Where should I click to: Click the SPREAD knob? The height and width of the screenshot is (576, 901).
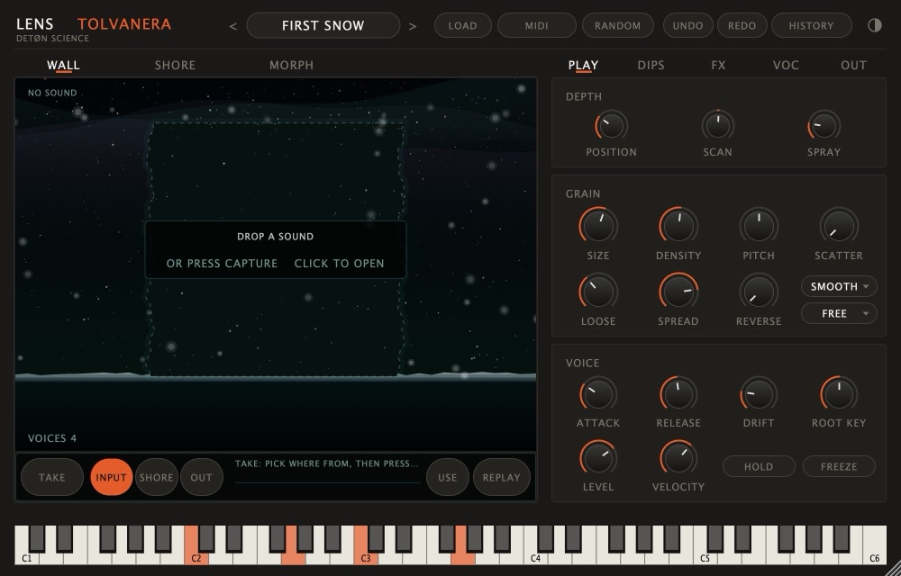[678, 292]
